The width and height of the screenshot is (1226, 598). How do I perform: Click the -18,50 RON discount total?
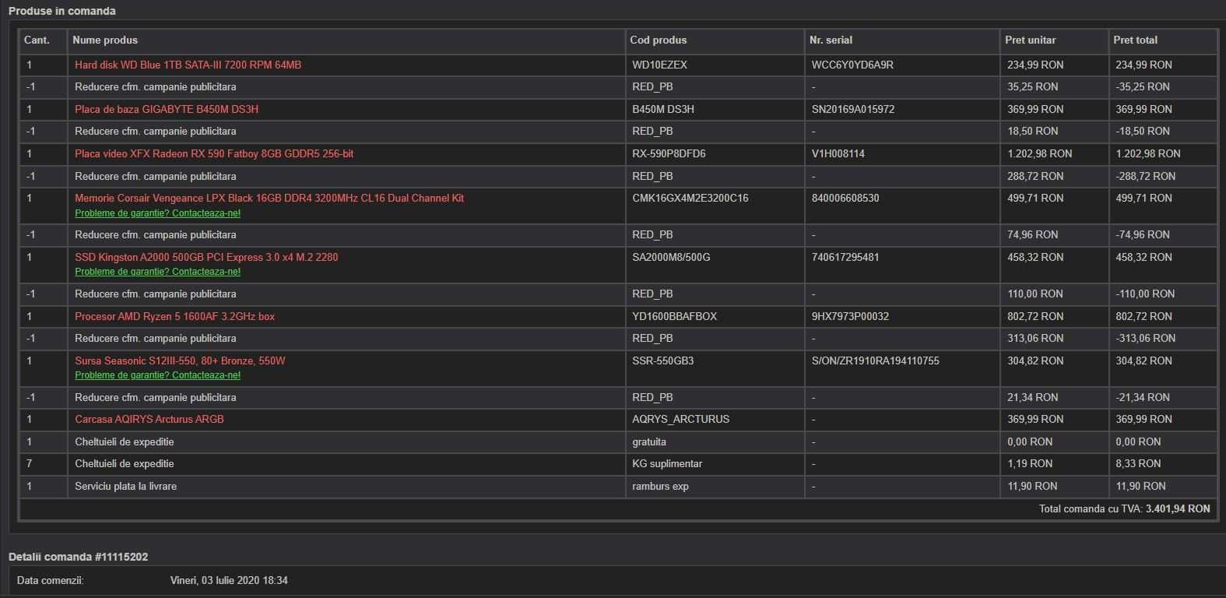(x=1143, y=131)
